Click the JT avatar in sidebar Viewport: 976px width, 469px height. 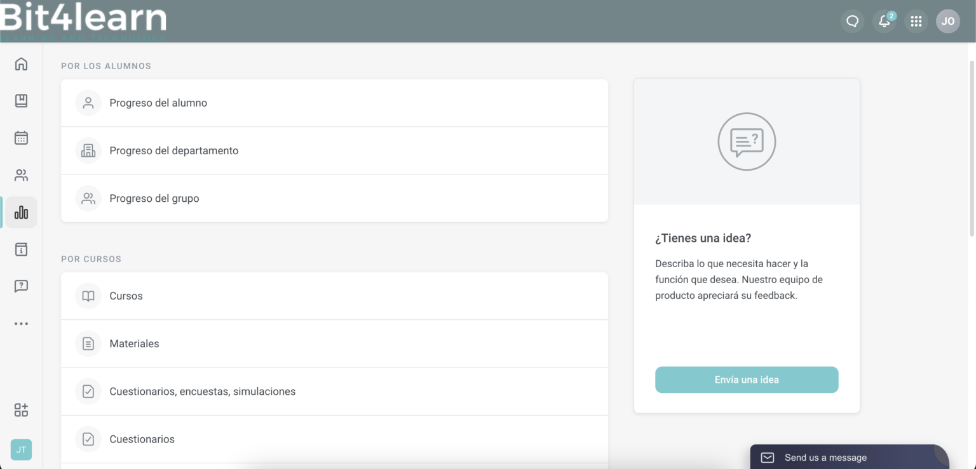pyautogui.click(x=21, y=449)
